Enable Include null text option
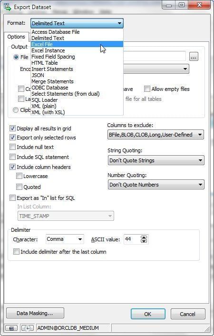The height and width of the screenshot is (336, 214). [x=12, y=147]
